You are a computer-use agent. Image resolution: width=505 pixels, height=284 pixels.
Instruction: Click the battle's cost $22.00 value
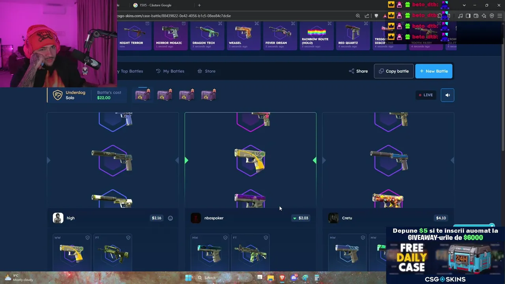(x=104, y=98)
